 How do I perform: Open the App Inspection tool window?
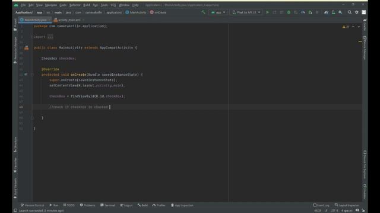tap(182, 205)
